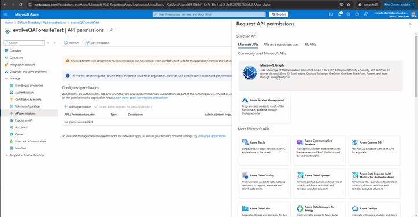Select the Microsoft Graph API card
Screen dimensions: 418x217
click(320, 75)
